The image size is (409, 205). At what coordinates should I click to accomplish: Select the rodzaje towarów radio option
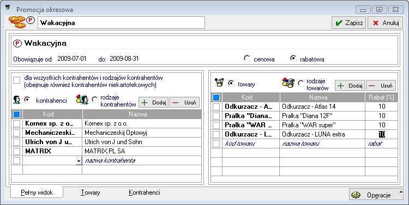pyautogui.click(x=301, y=83)
